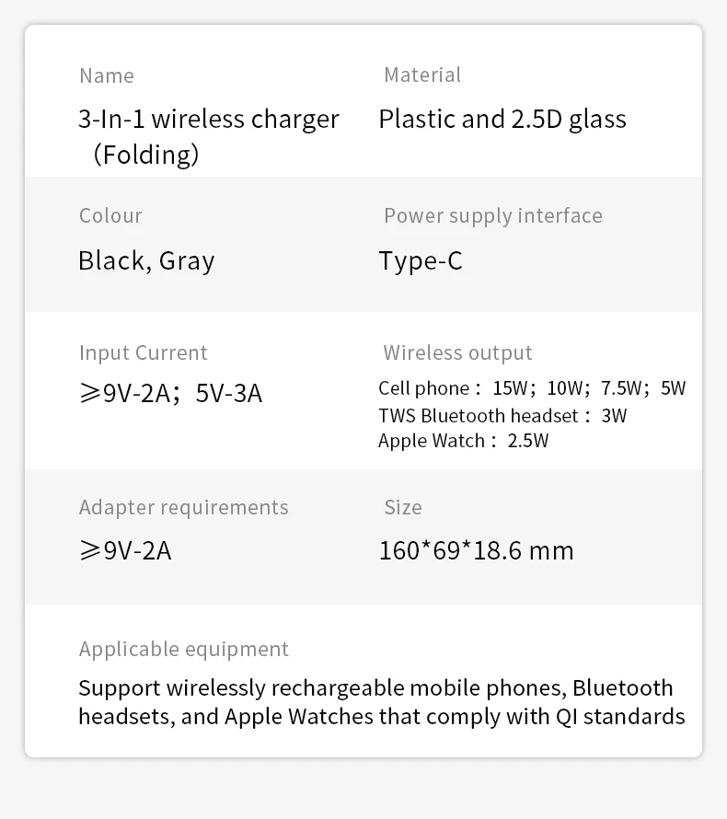
Task: Select the "Black, Gray" colour value
Action: pyautogui.click(x=146, y=260)
